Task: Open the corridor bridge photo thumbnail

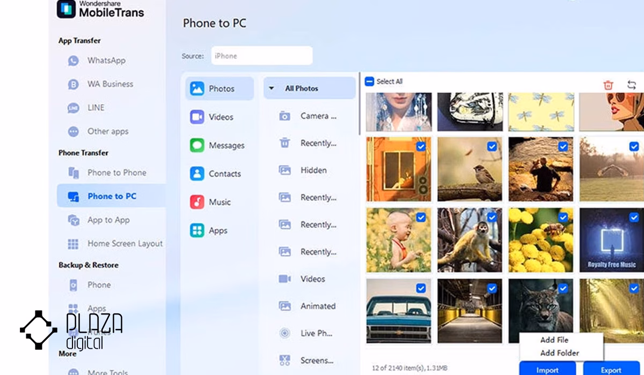Action: 470,311
